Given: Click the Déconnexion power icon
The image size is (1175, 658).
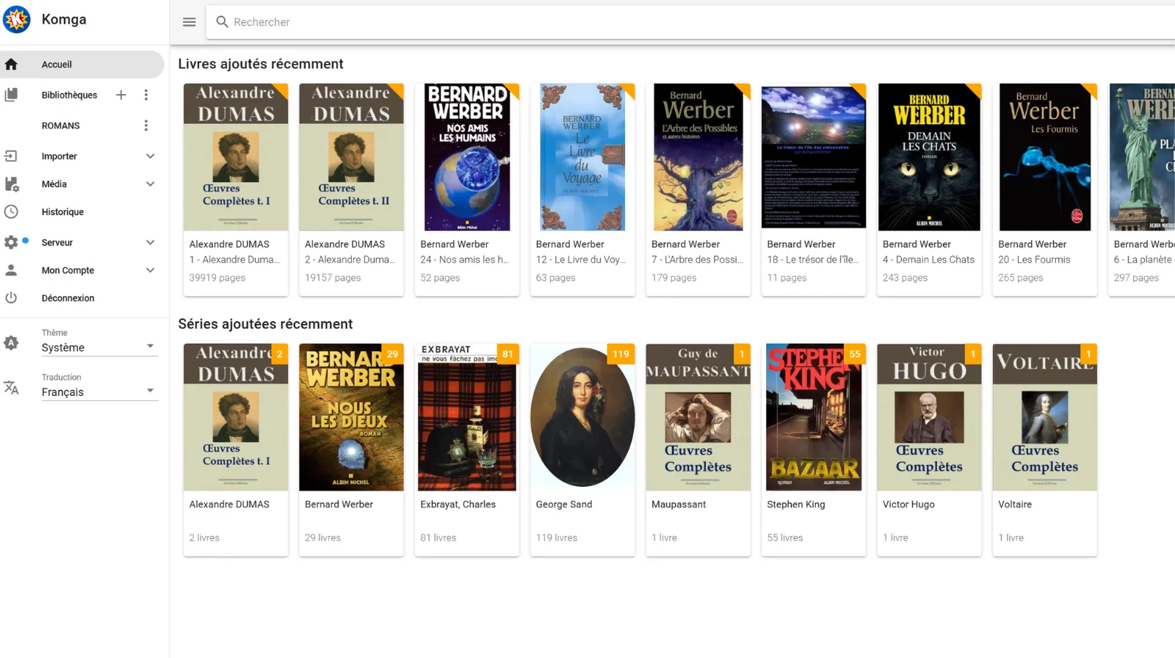Looking at the screenshot, I should click(11, 298).
